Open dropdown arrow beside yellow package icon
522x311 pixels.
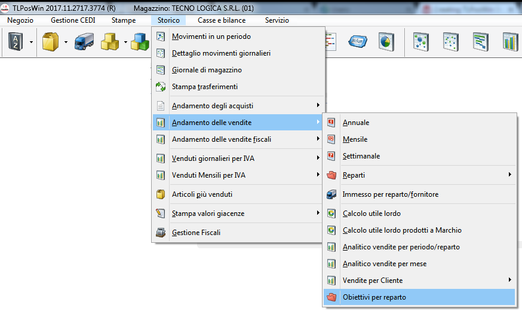coord(65,42)
